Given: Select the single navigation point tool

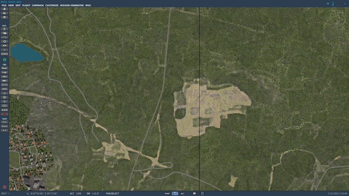Looking at the screenshot, I should 5,93.
